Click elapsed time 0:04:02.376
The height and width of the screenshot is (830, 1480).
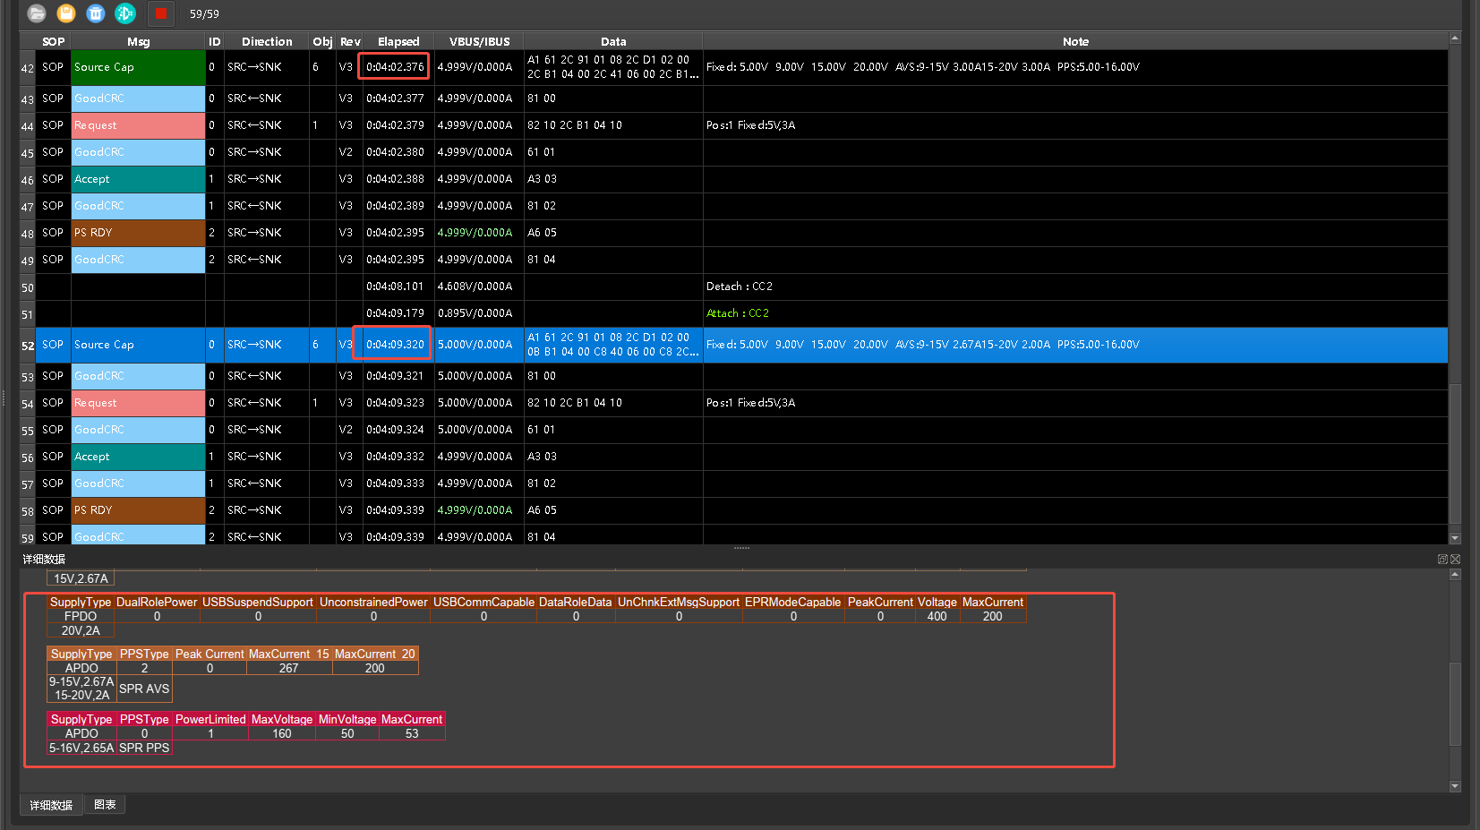click(x=395, y=67)
